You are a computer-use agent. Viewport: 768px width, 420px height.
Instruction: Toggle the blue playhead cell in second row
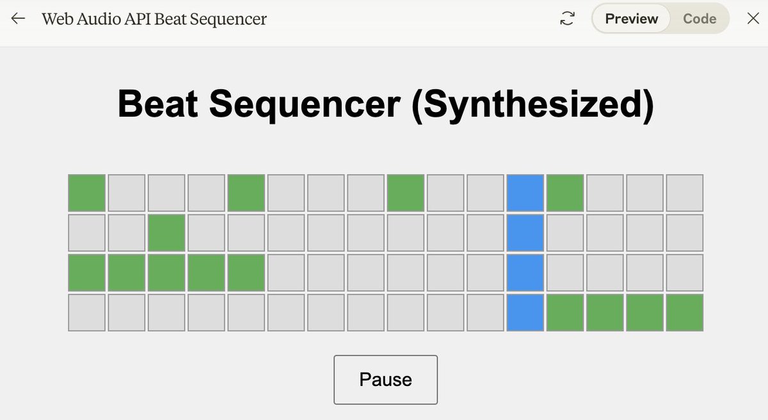525,233
